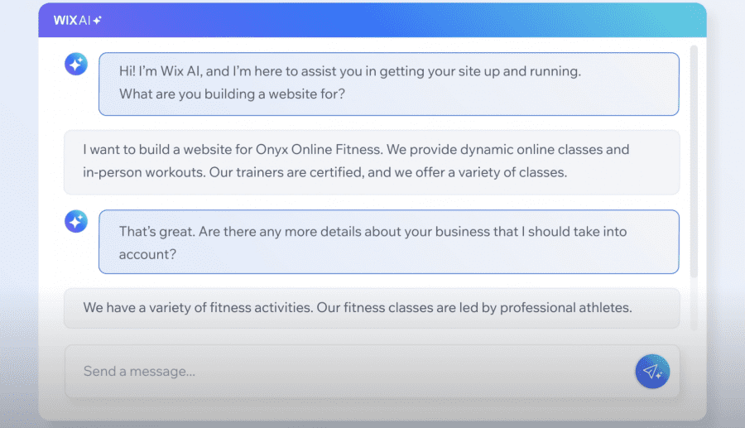Click the WIX AI logo text in header
Screen dimensions: 745x428
pos(72,21)
